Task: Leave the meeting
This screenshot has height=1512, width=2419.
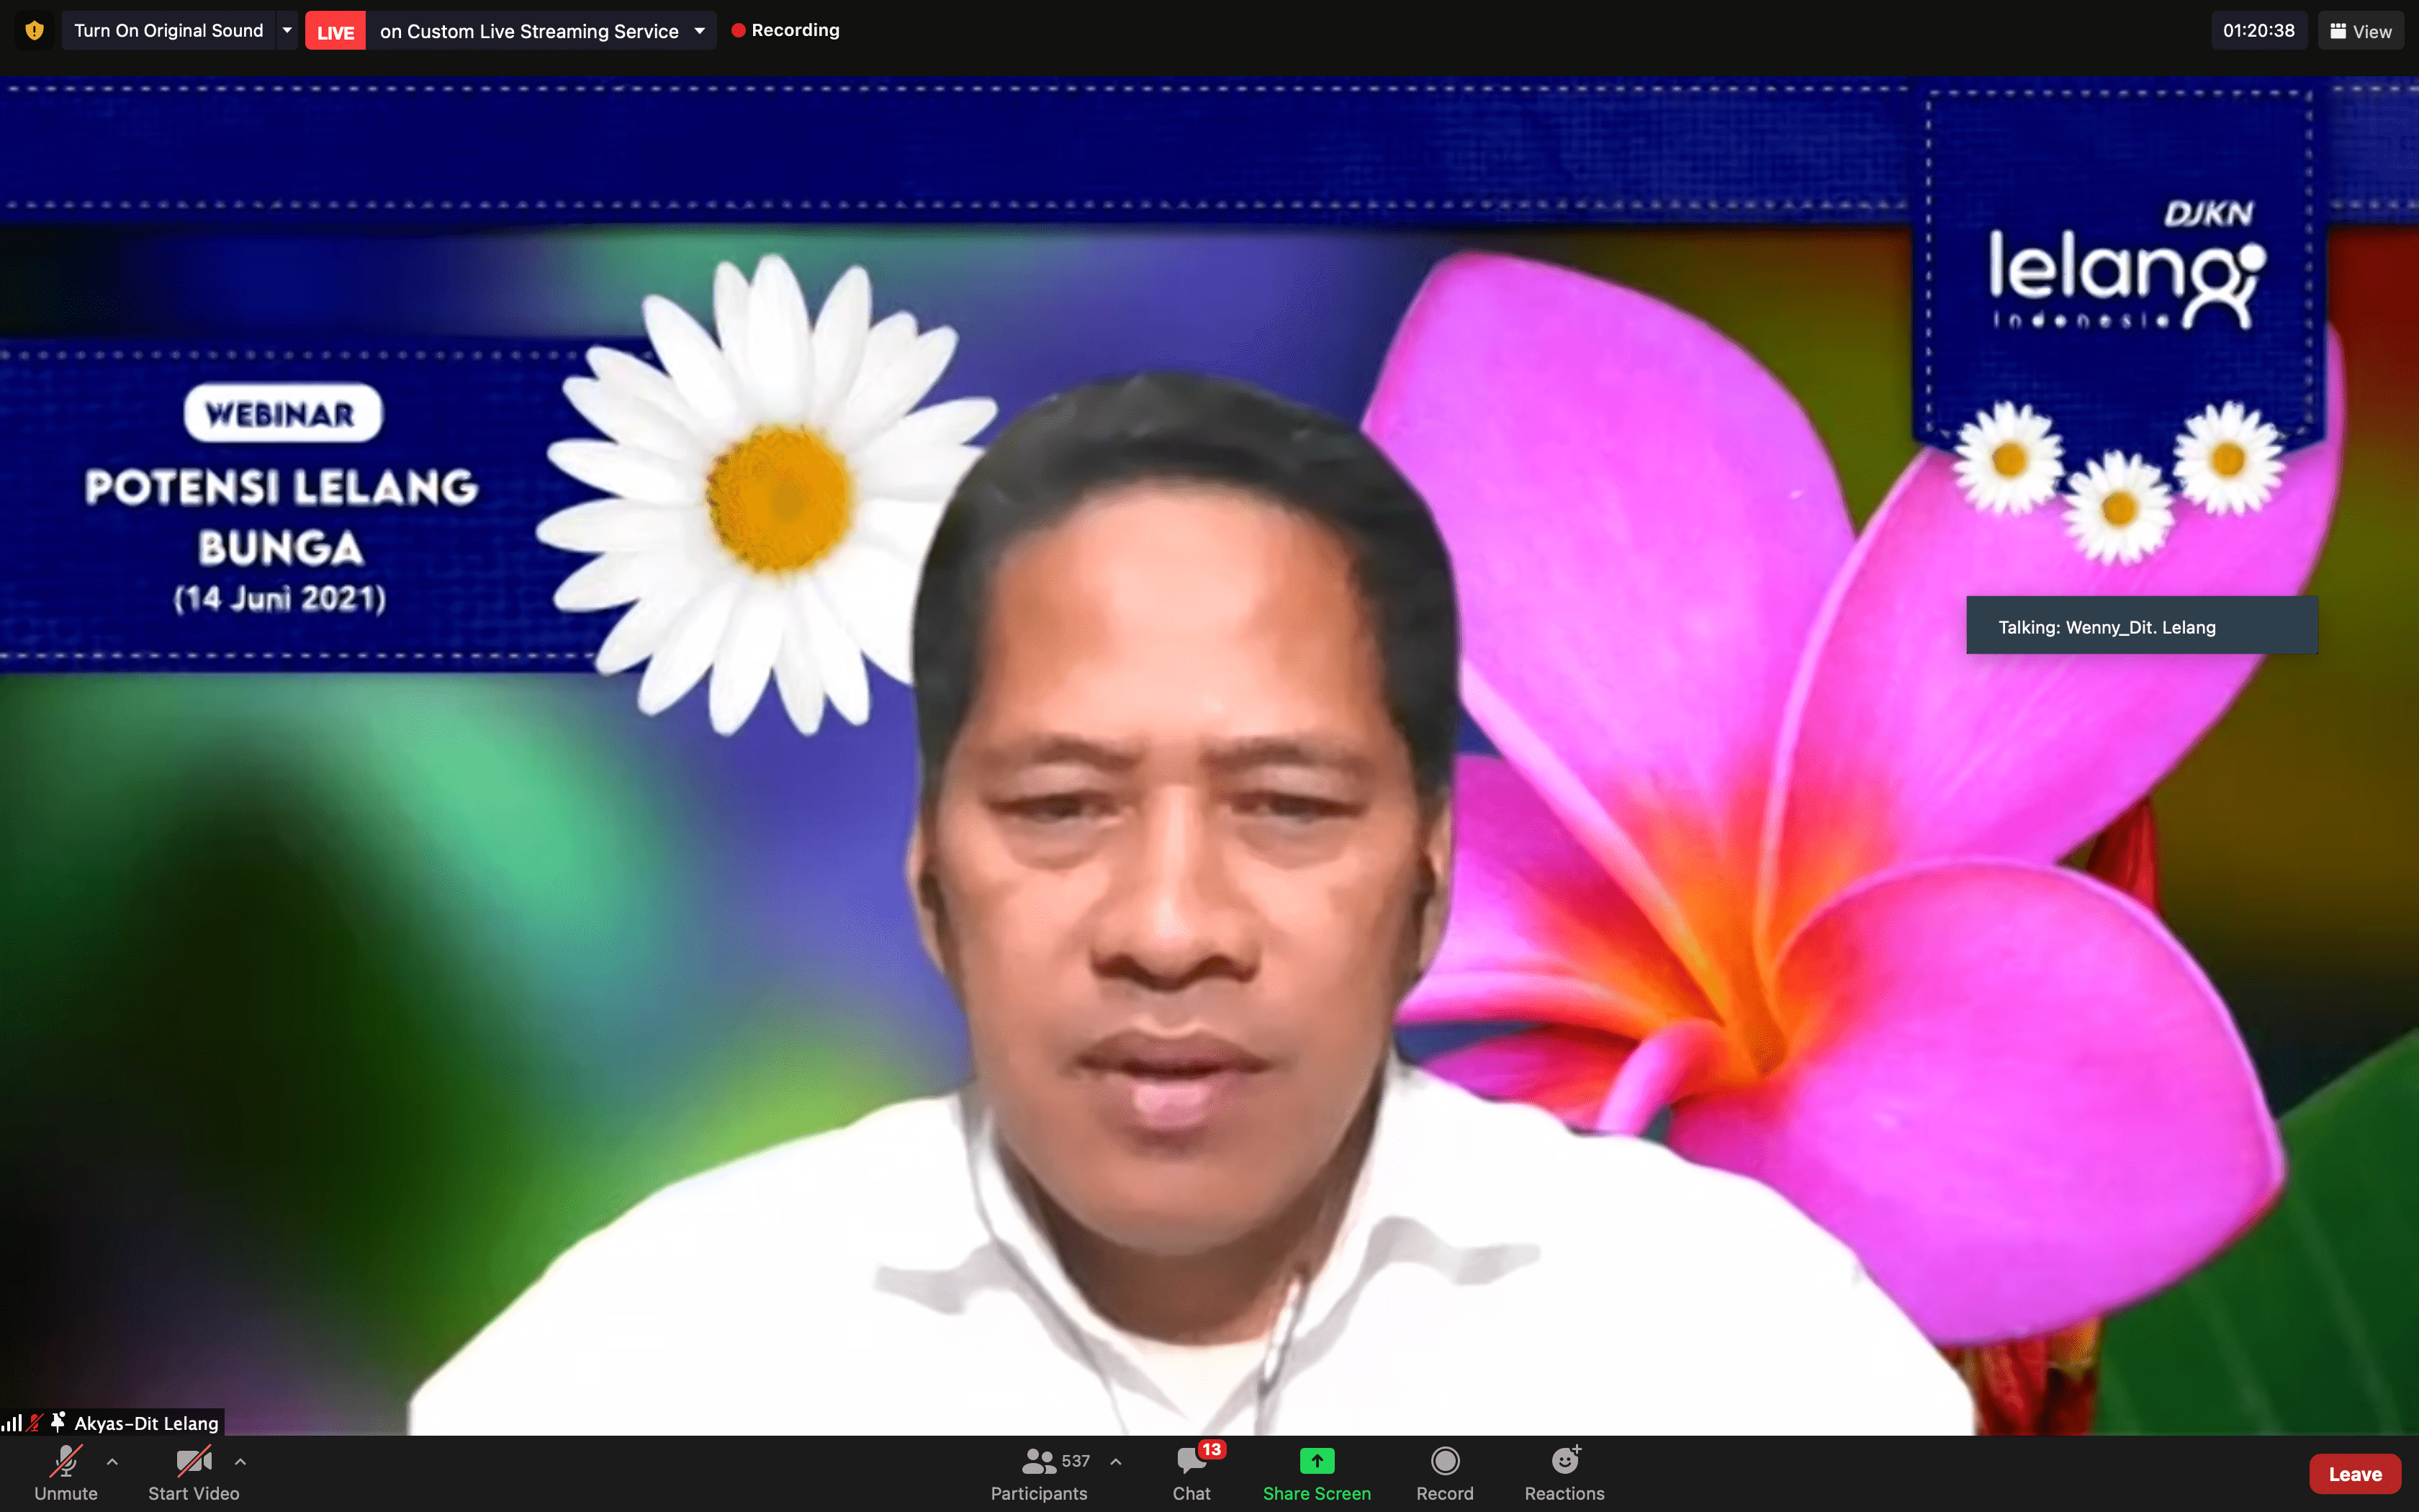Action: (2354, 1473)
